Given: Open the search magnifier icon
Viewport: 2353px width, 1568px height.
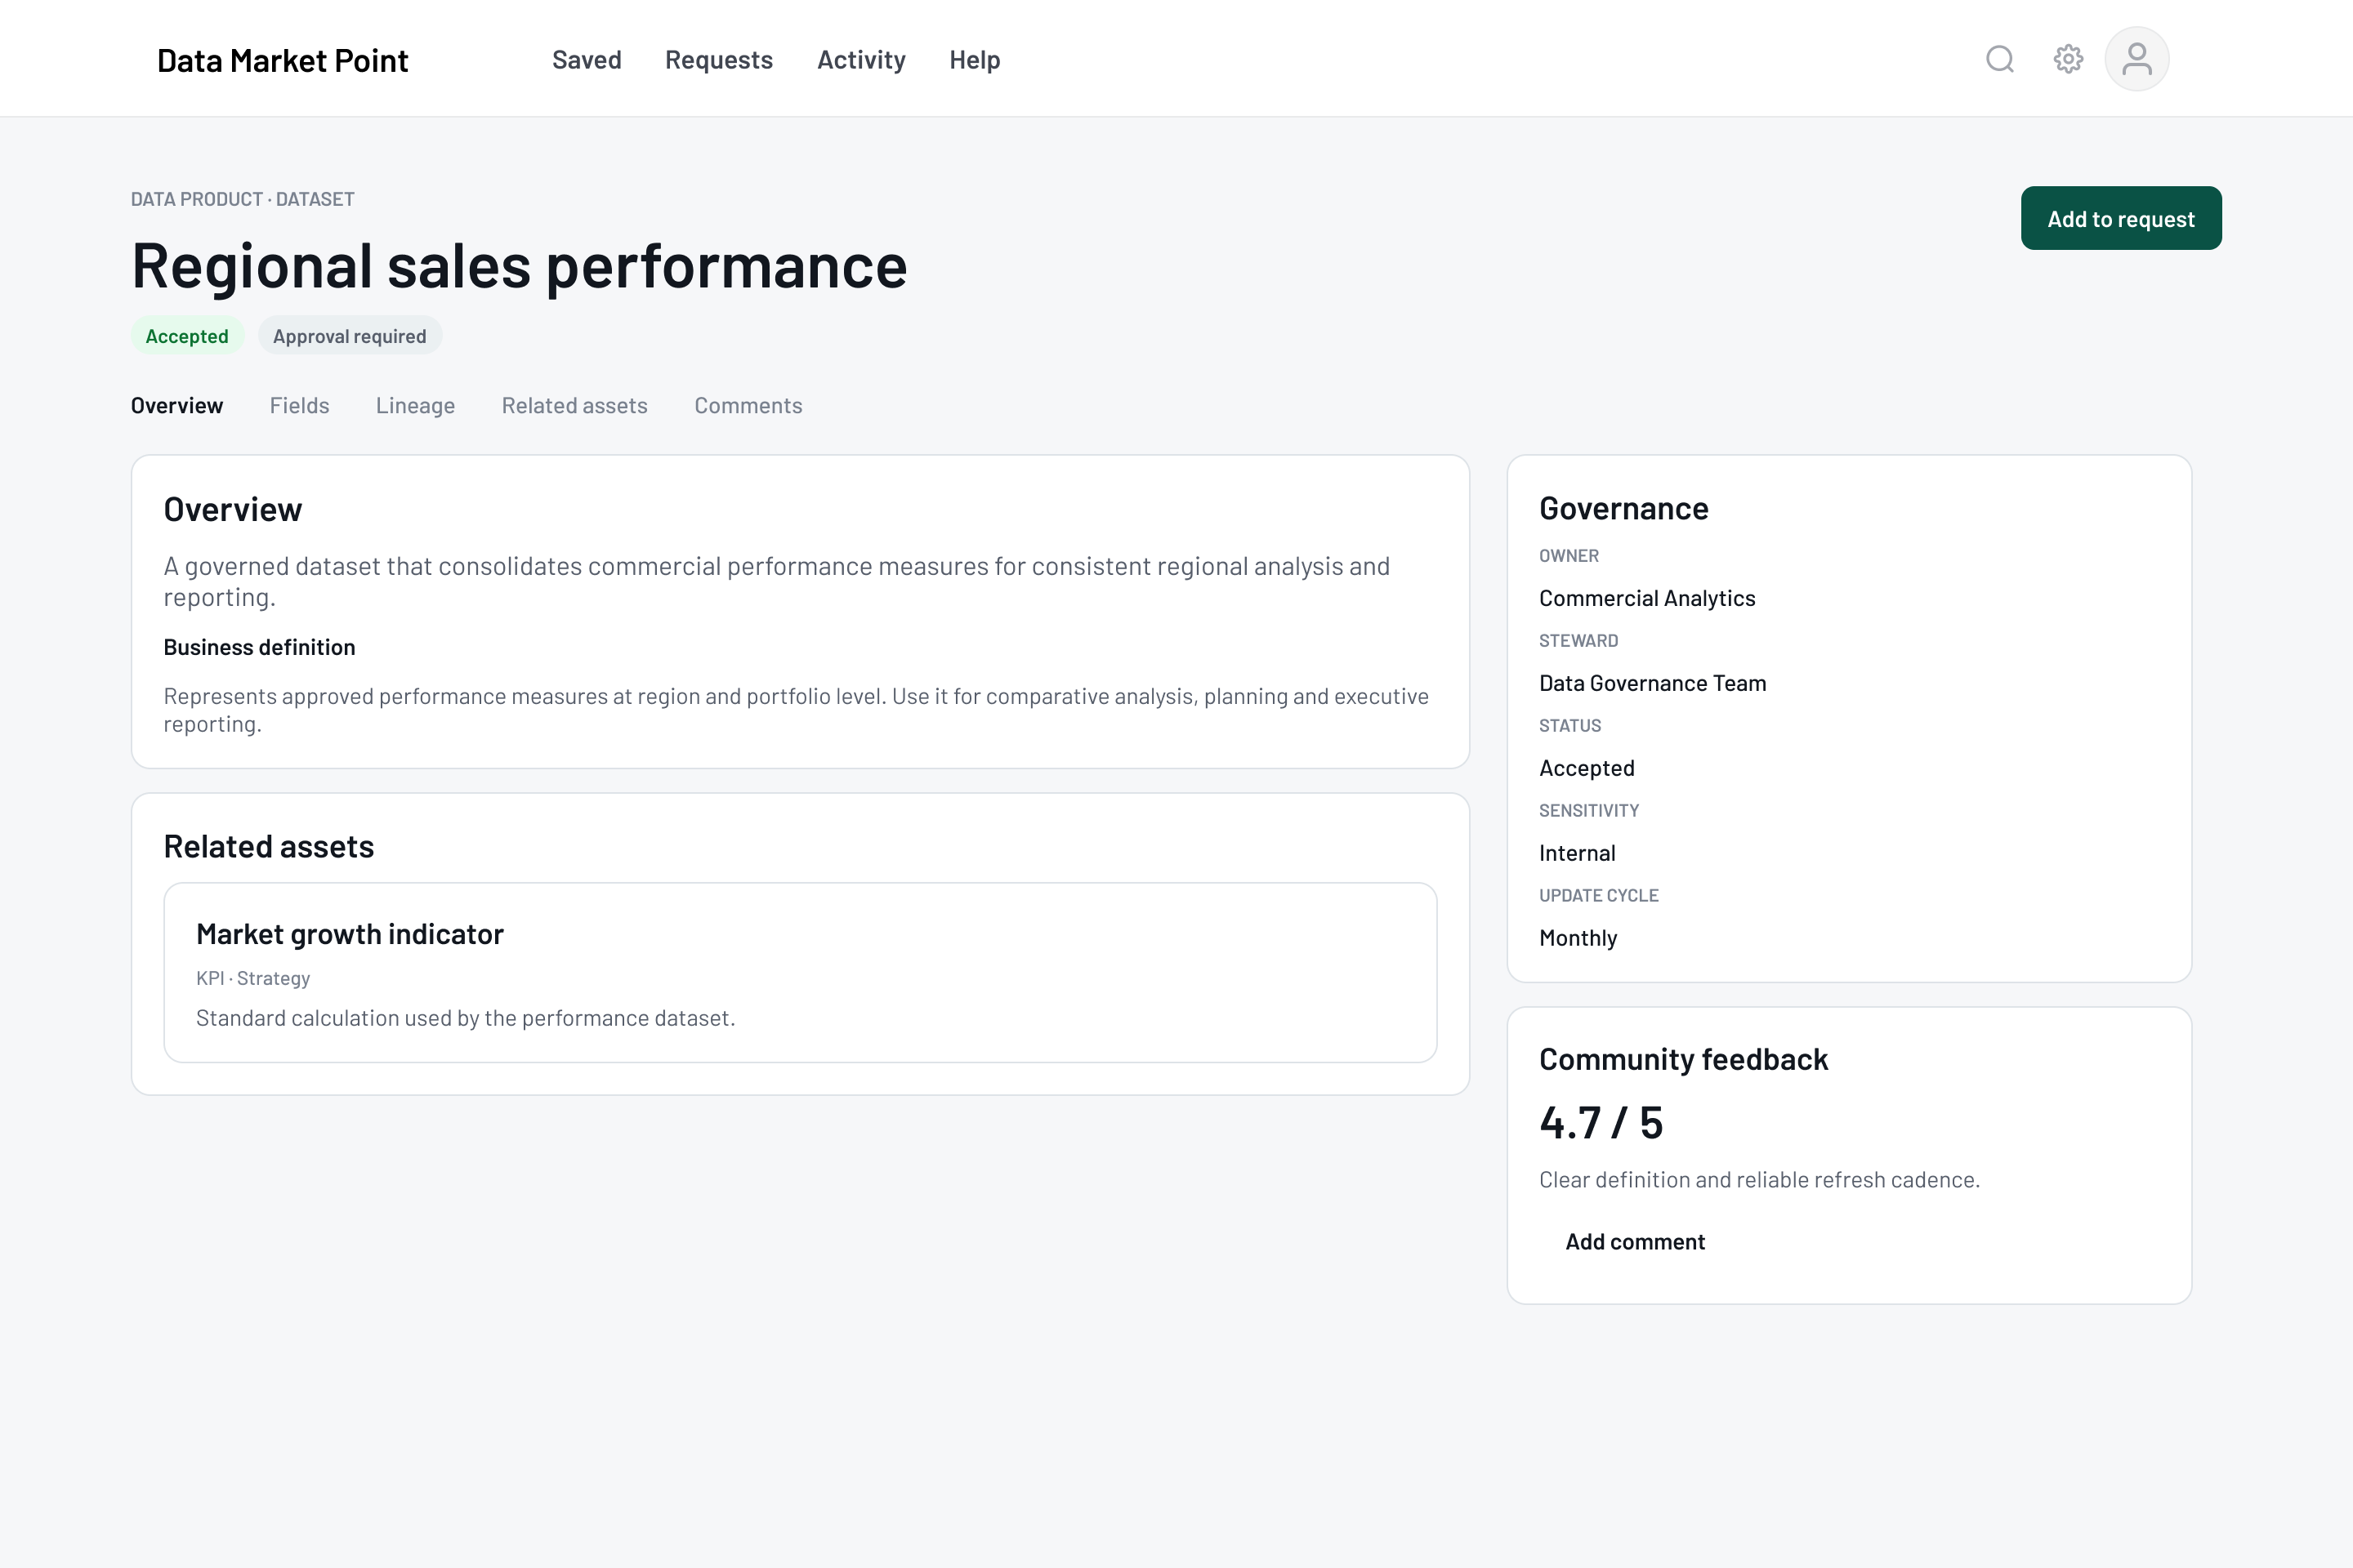Looking at the screenshot, I should pyautogui.click(x=1999, y=59).
